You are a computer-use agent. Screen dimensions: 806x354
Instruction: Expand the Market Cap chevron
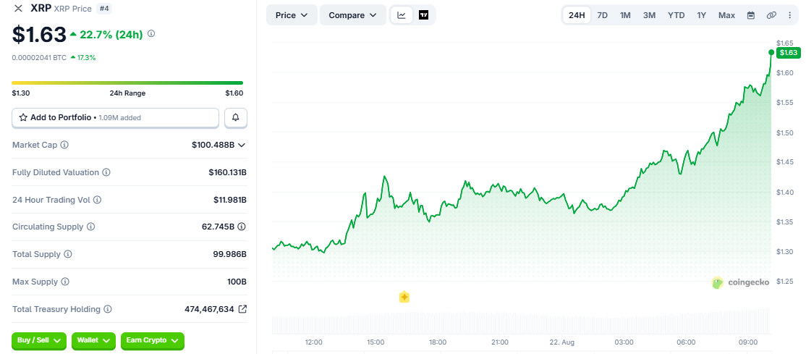[x=242, y=145]
